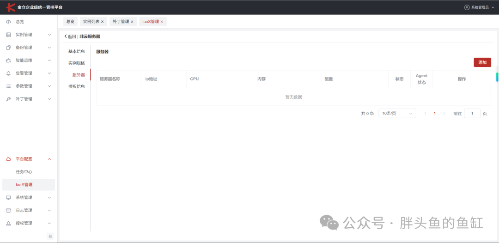
Task: Click the 暂无数据 empty text
Action: [x=293, y=97]
